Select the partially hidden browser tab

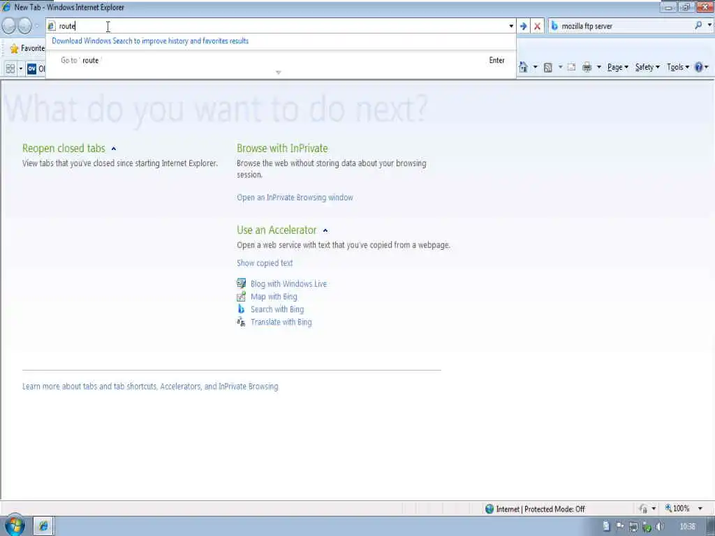(x=36, y=69)
